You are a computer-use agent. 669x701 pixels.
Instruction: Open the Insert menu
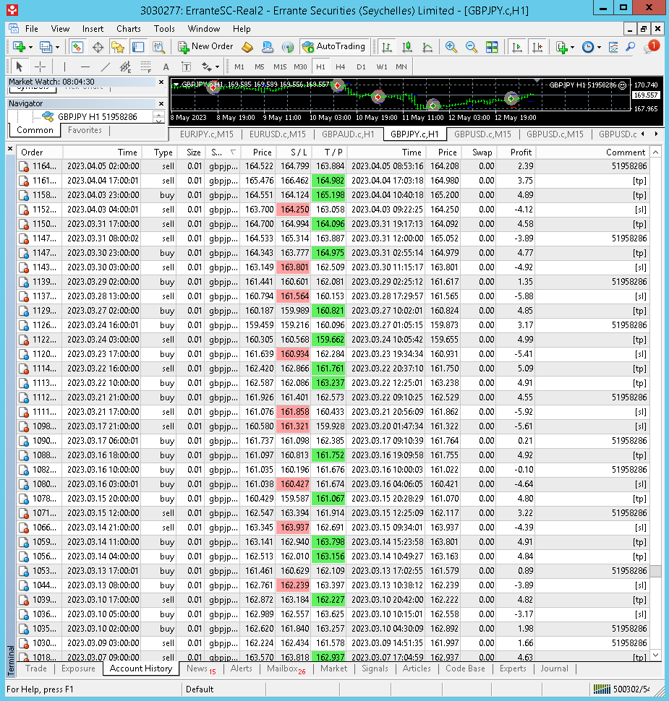pos(93,29)
